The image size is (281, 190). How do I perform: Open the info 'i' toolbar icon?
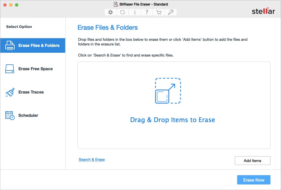135,12
